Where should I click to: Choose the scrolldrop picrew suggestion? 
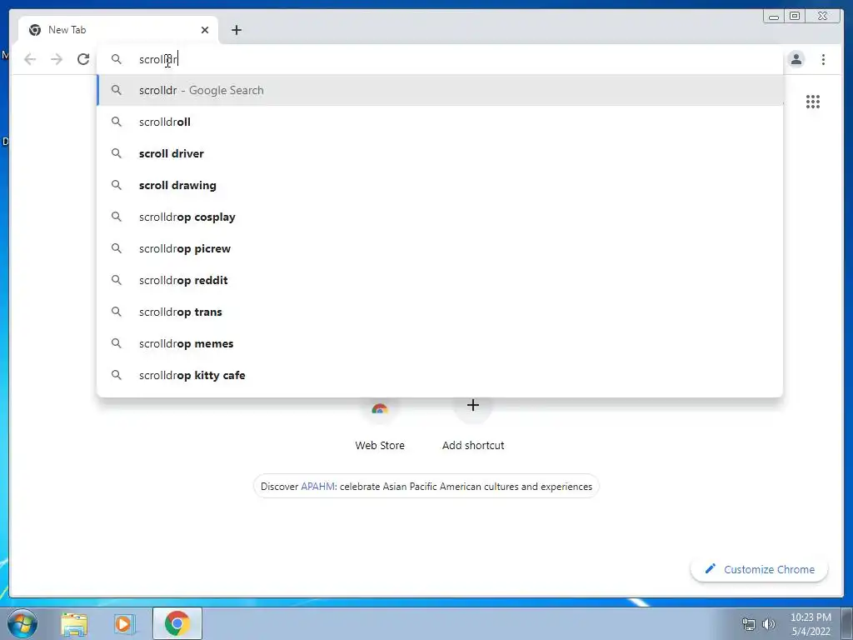(440, 248)
